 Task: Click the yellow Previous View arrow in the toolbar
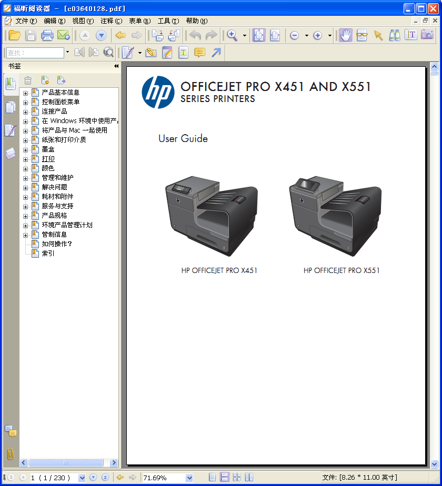click(120, 35)
